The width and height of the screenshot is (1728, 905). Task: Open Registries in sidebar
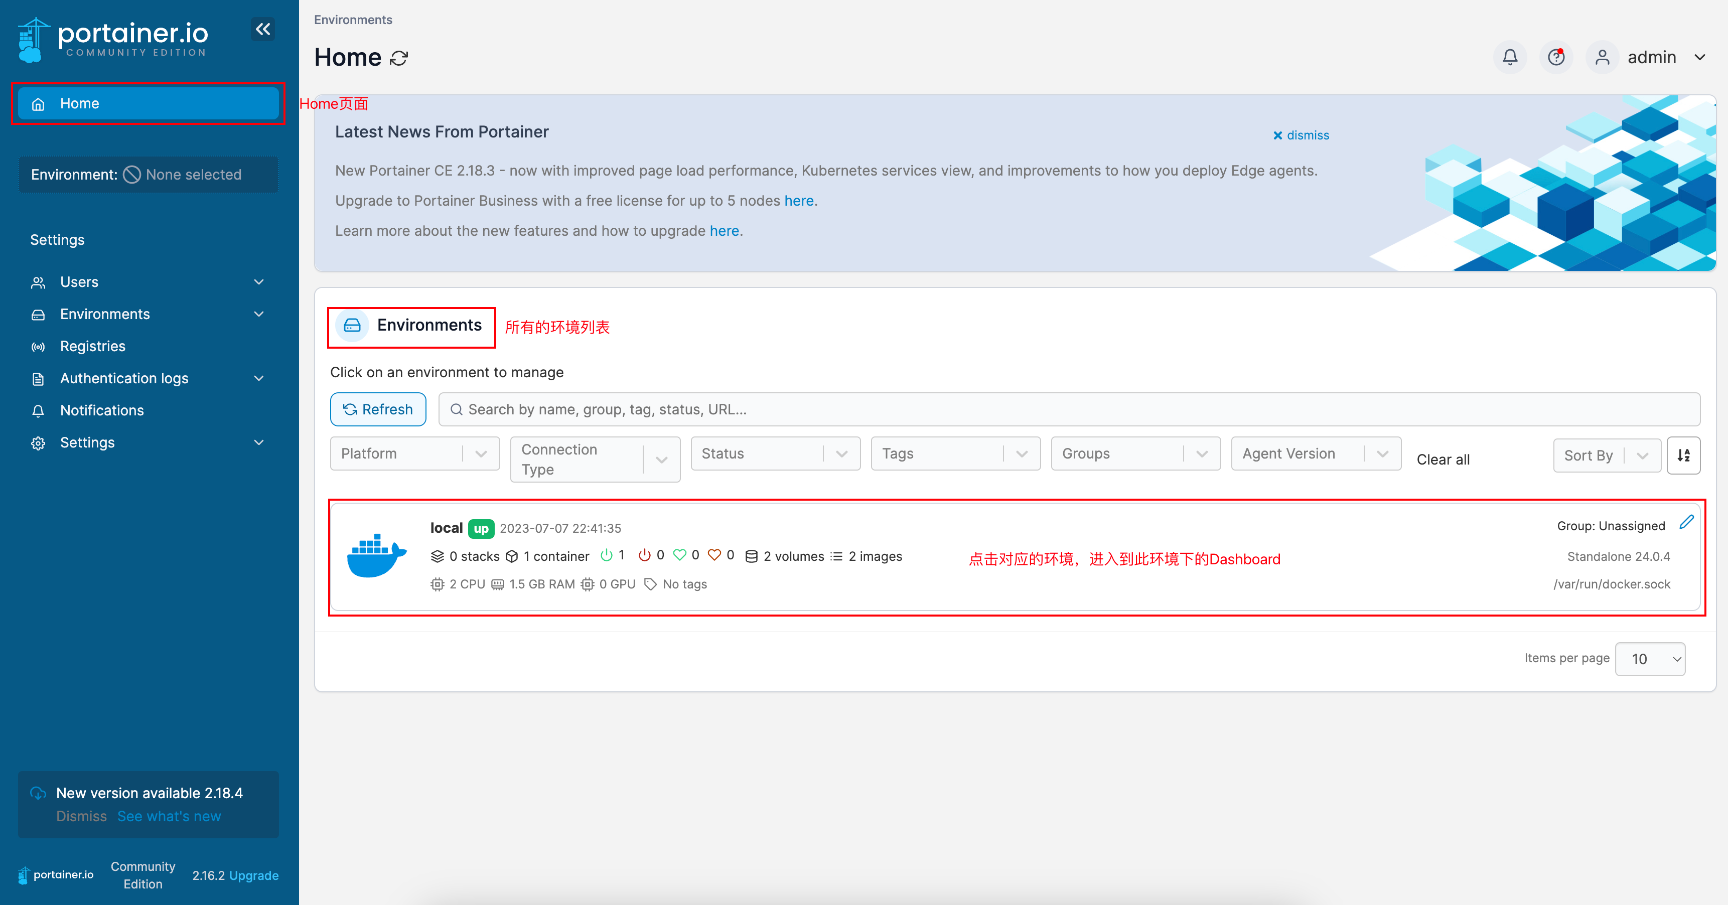click(x=92, y=346)
